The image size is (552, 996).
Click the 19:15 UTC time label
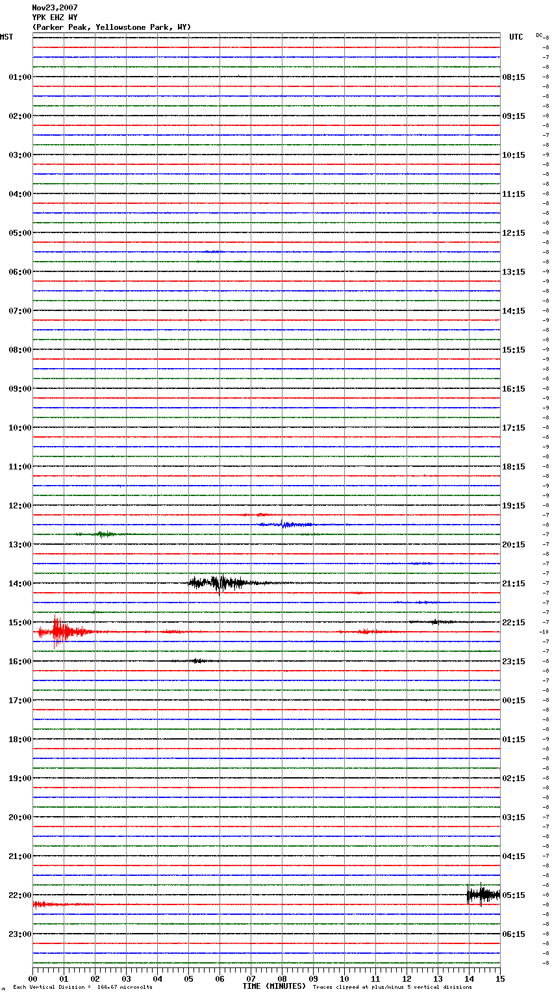[514, 506]
